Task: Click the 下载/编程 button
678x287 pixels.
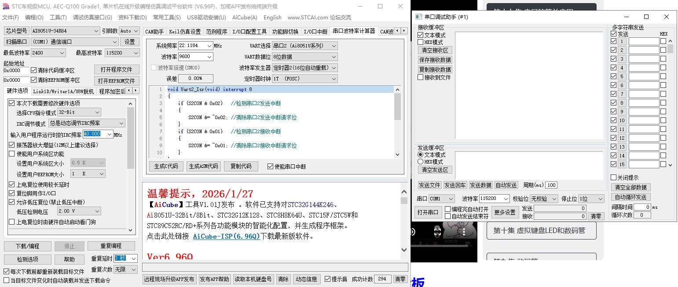Action: 27,247
